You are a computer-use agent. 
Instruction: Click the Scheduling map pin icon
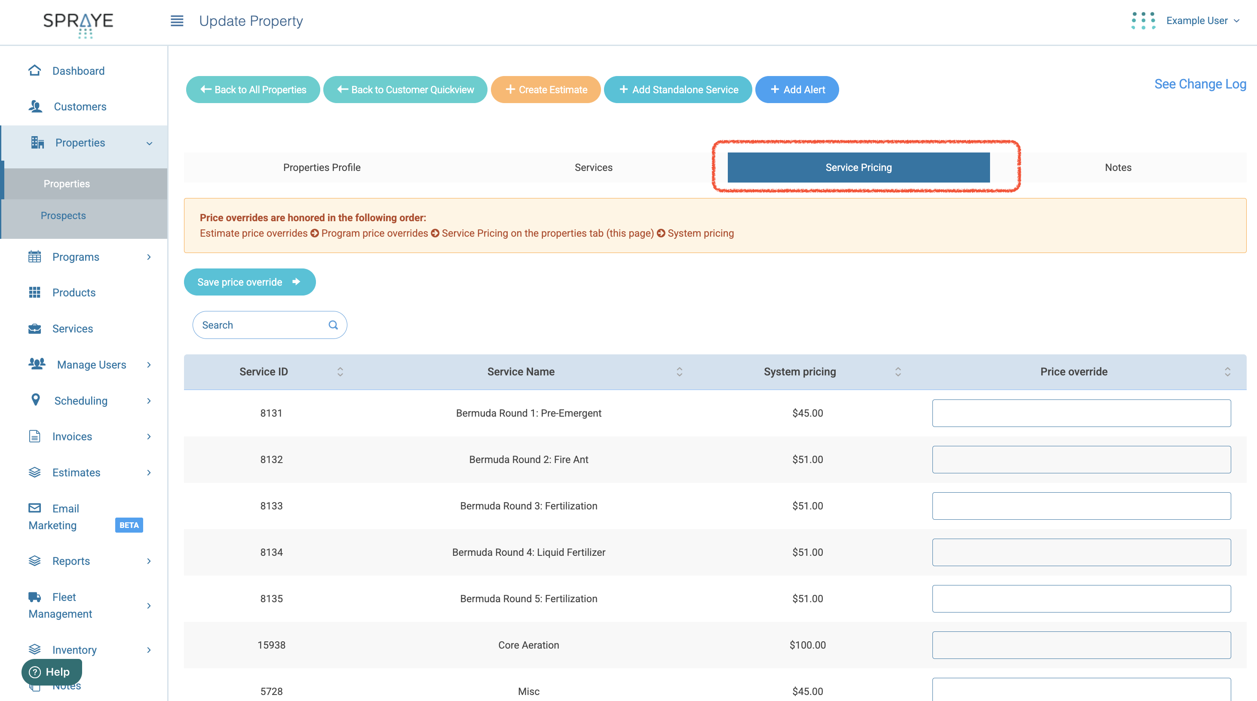[35, 400]
